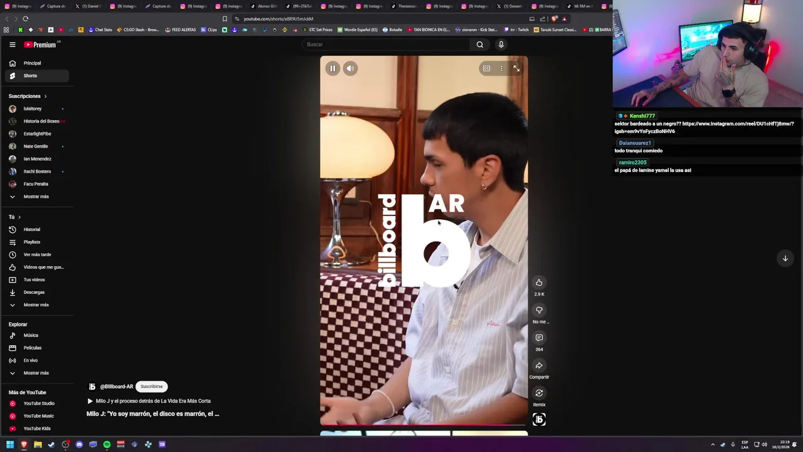
Task: Open File Explorer from taskbar
Action: (38, 444)
